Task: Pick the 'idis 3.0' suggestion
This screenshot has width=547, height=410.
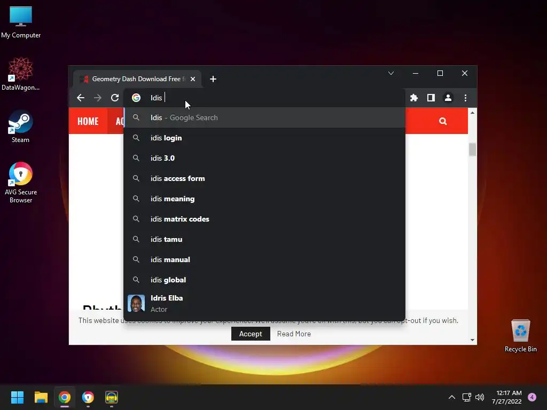Action: coord(264,158)
